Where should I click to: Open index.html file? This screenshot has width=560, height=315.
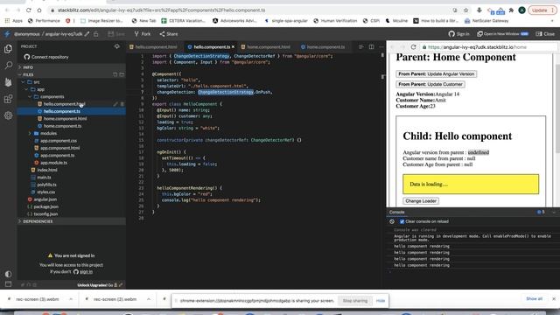click(x=46, y=170)
